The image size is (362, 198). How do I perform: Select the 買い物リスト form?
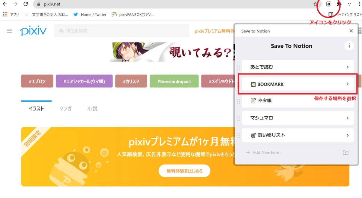pyautogui.click(x=298, y=135)
